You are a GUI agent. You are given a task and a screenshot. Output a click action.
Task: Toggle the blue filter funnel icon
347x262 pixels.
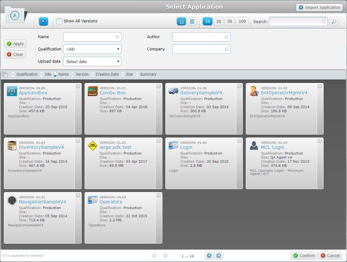(43, 21)
